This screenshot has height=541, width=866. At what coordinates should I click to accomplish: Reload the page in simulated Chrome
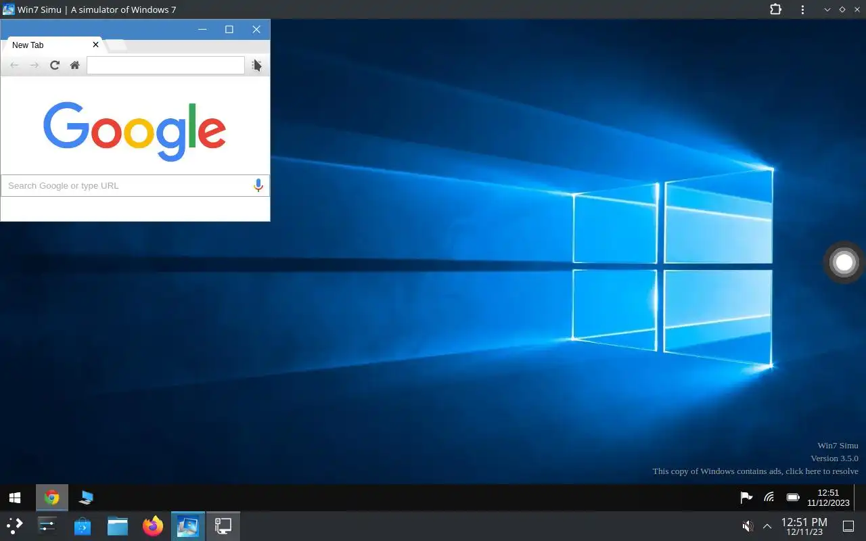[55, 65]
